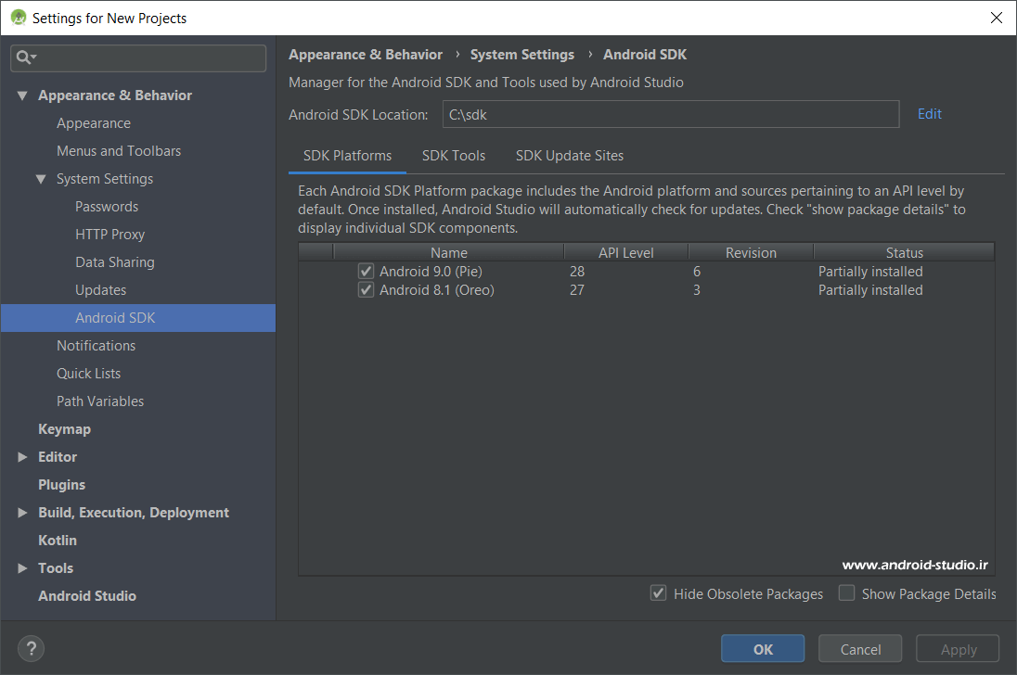Toggle Hide Obsolete Packages checkbox
Viewport: 1017px width, 675px height.
(x=658, y=592)
